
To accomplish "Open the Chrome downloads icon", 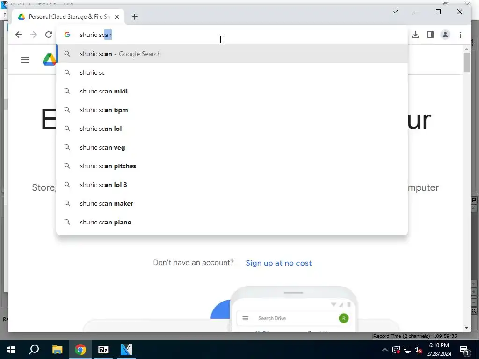I will (415, 35).
